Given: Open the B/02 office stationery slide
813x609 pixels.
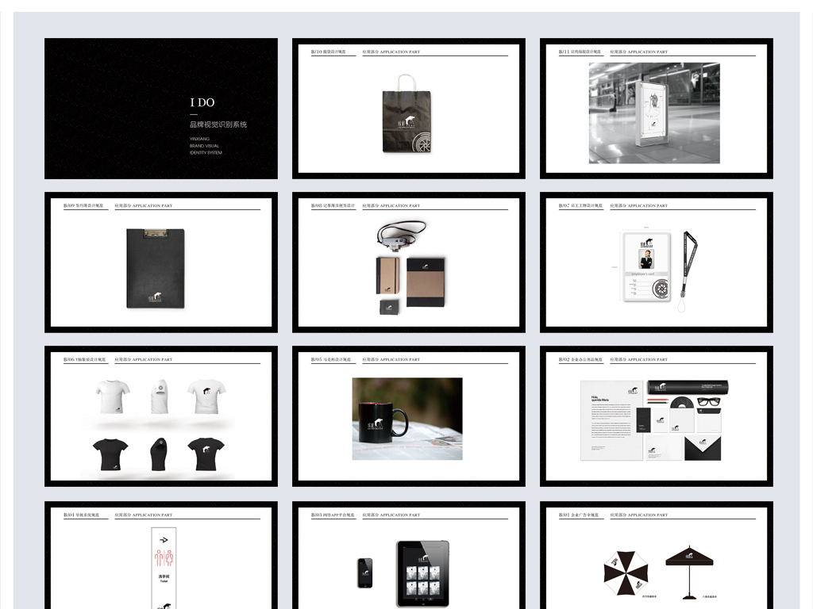Looking at the screenshot, I should (657, 416).
